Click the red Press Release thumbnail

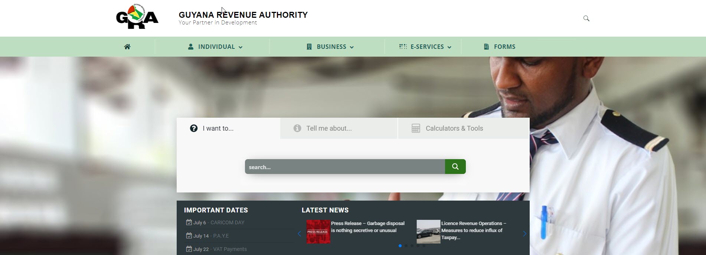click(x=318, y=232)
